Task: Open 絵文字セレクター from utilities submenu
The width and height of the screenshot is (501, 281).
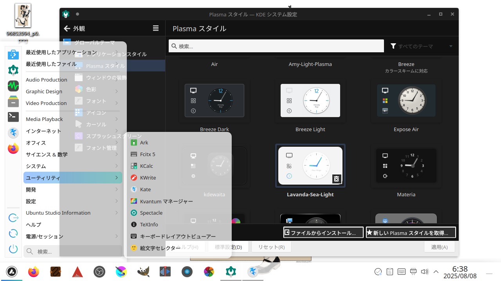Action: click(178, 248)
